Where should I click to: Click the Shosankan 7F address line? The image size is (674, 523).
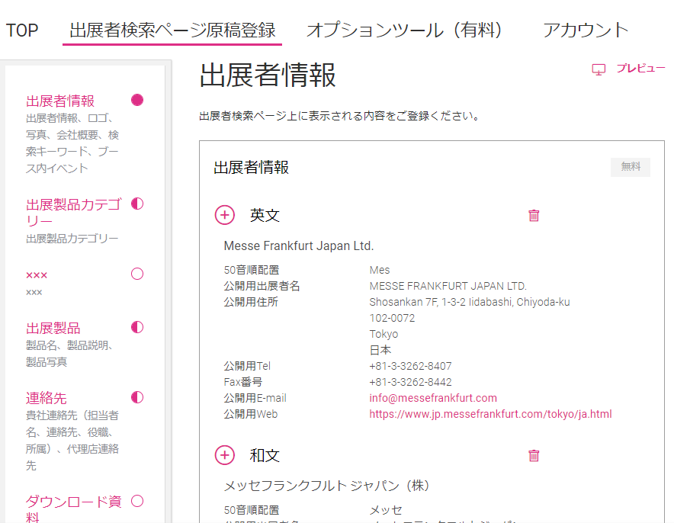point(470,302)
